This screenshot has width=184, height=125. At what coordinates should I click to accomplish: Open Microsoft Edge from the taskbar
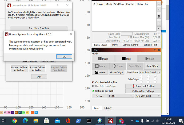tap(25, 121)
